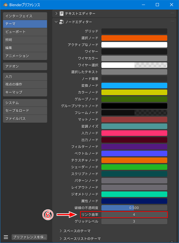Click the text editor panel icon
The image size is (179, 243).
[62, 14]
